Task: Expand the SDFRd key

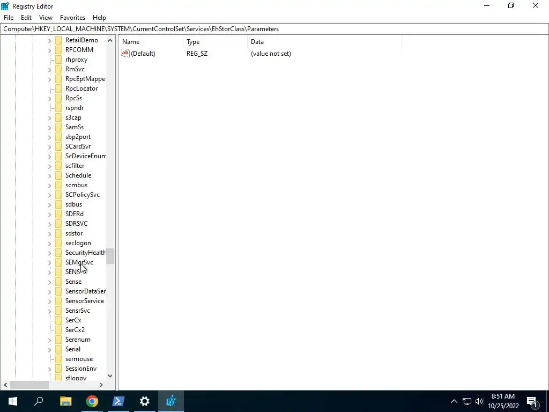Action: [49, 214]
